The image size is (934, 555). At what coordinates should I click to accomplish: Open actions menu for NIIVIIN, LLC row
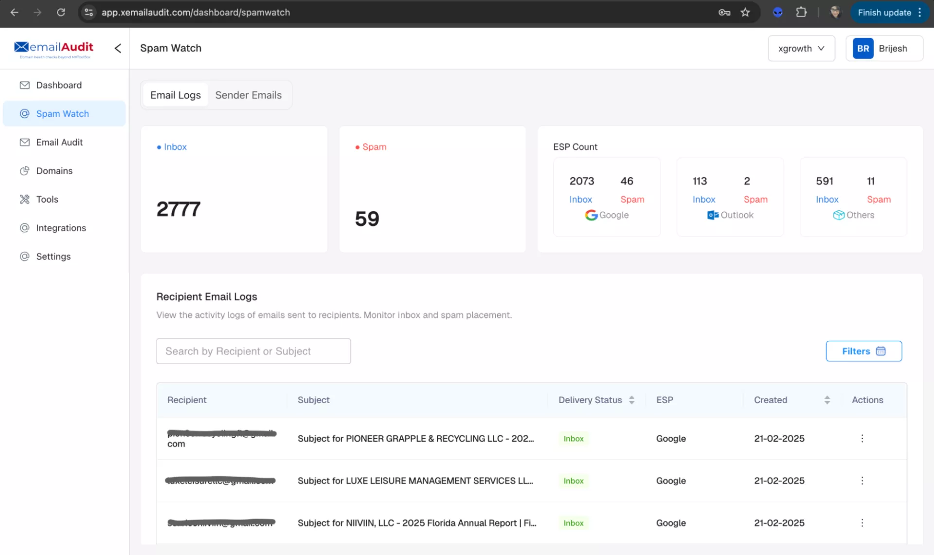click(862, 523)
